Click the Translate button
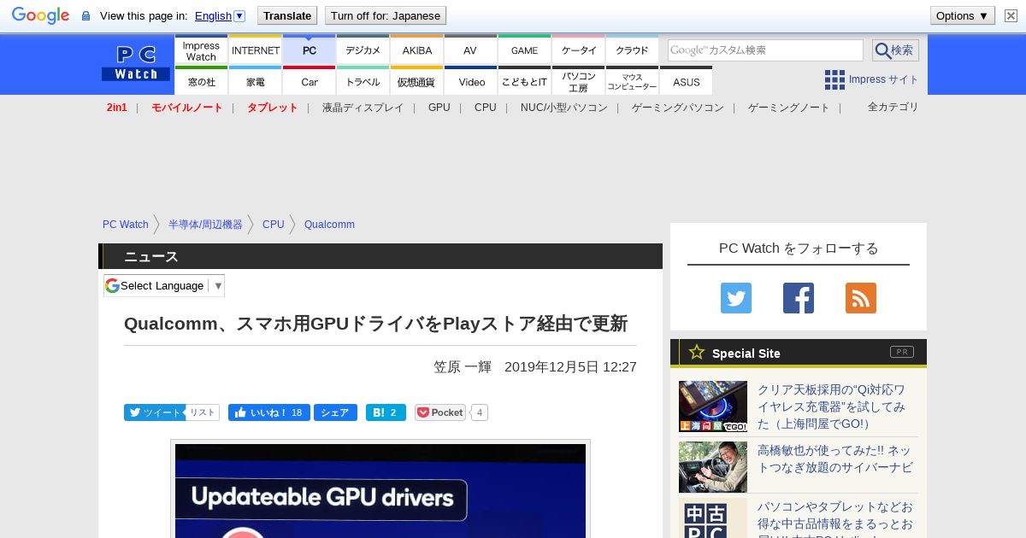The height and width of the screenshot is (538, 1026). [x=286, y=15]
